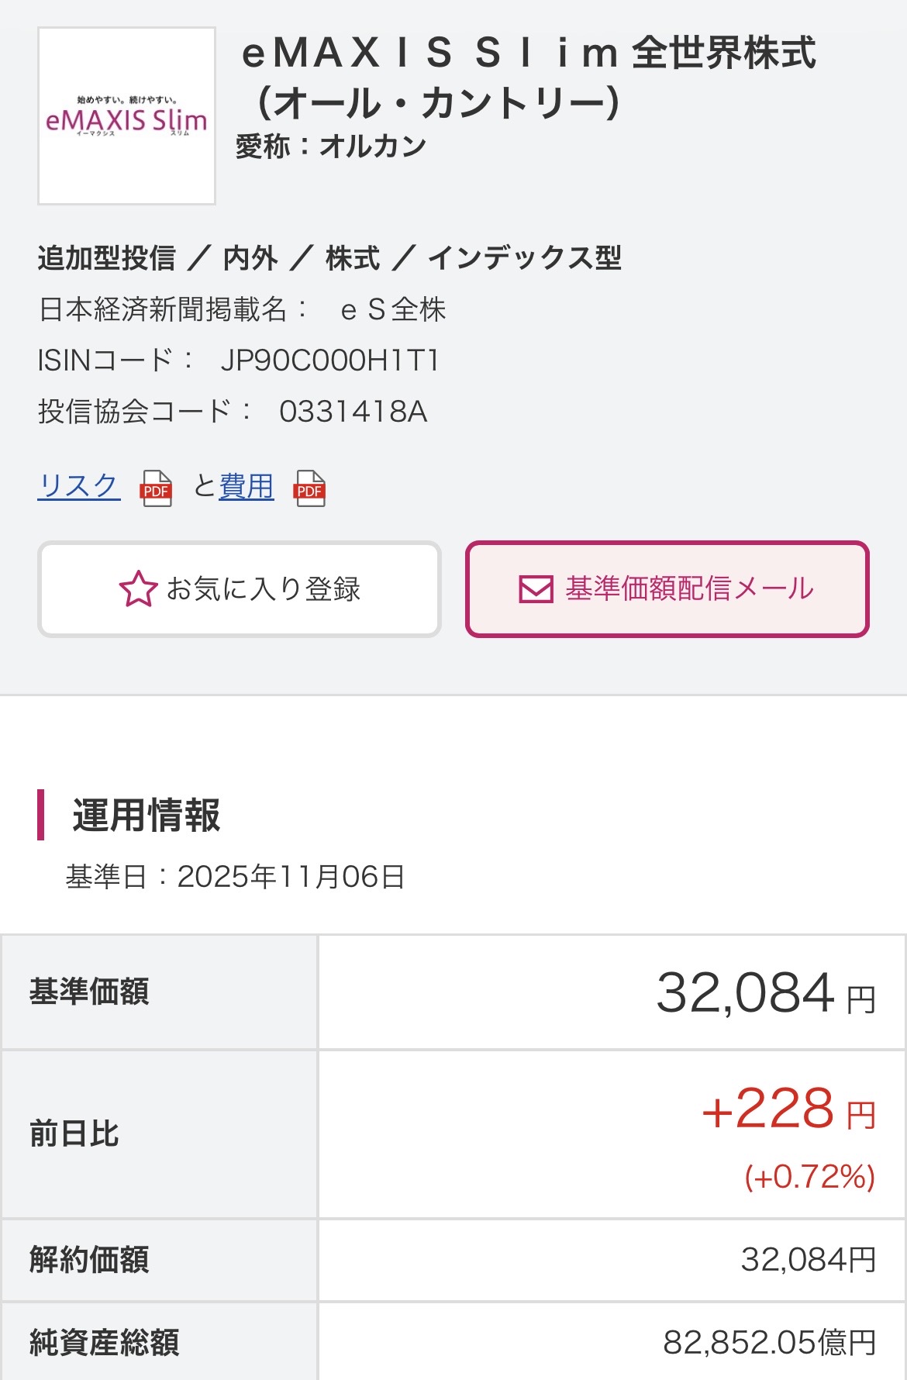Click the ISIN code JP90C000H1T1
This screenshot has width=907, height=1380.
[x=329, y=361]
